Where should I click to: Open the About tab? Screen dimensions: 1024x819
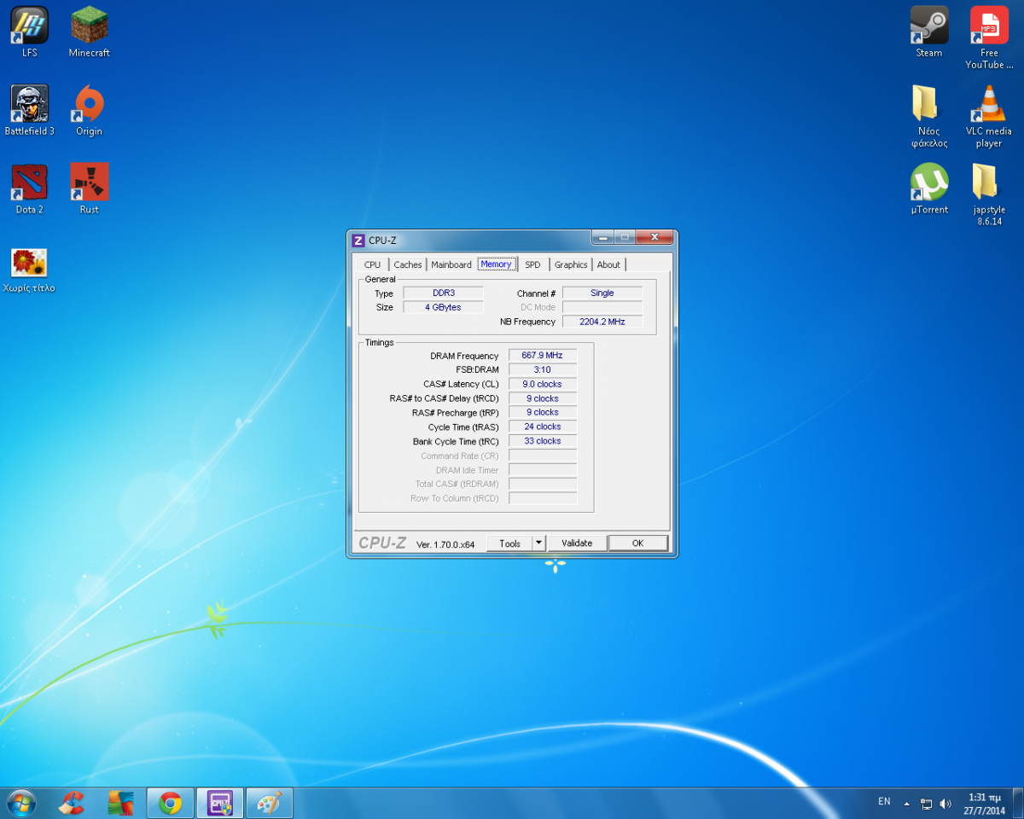[609, 264]
